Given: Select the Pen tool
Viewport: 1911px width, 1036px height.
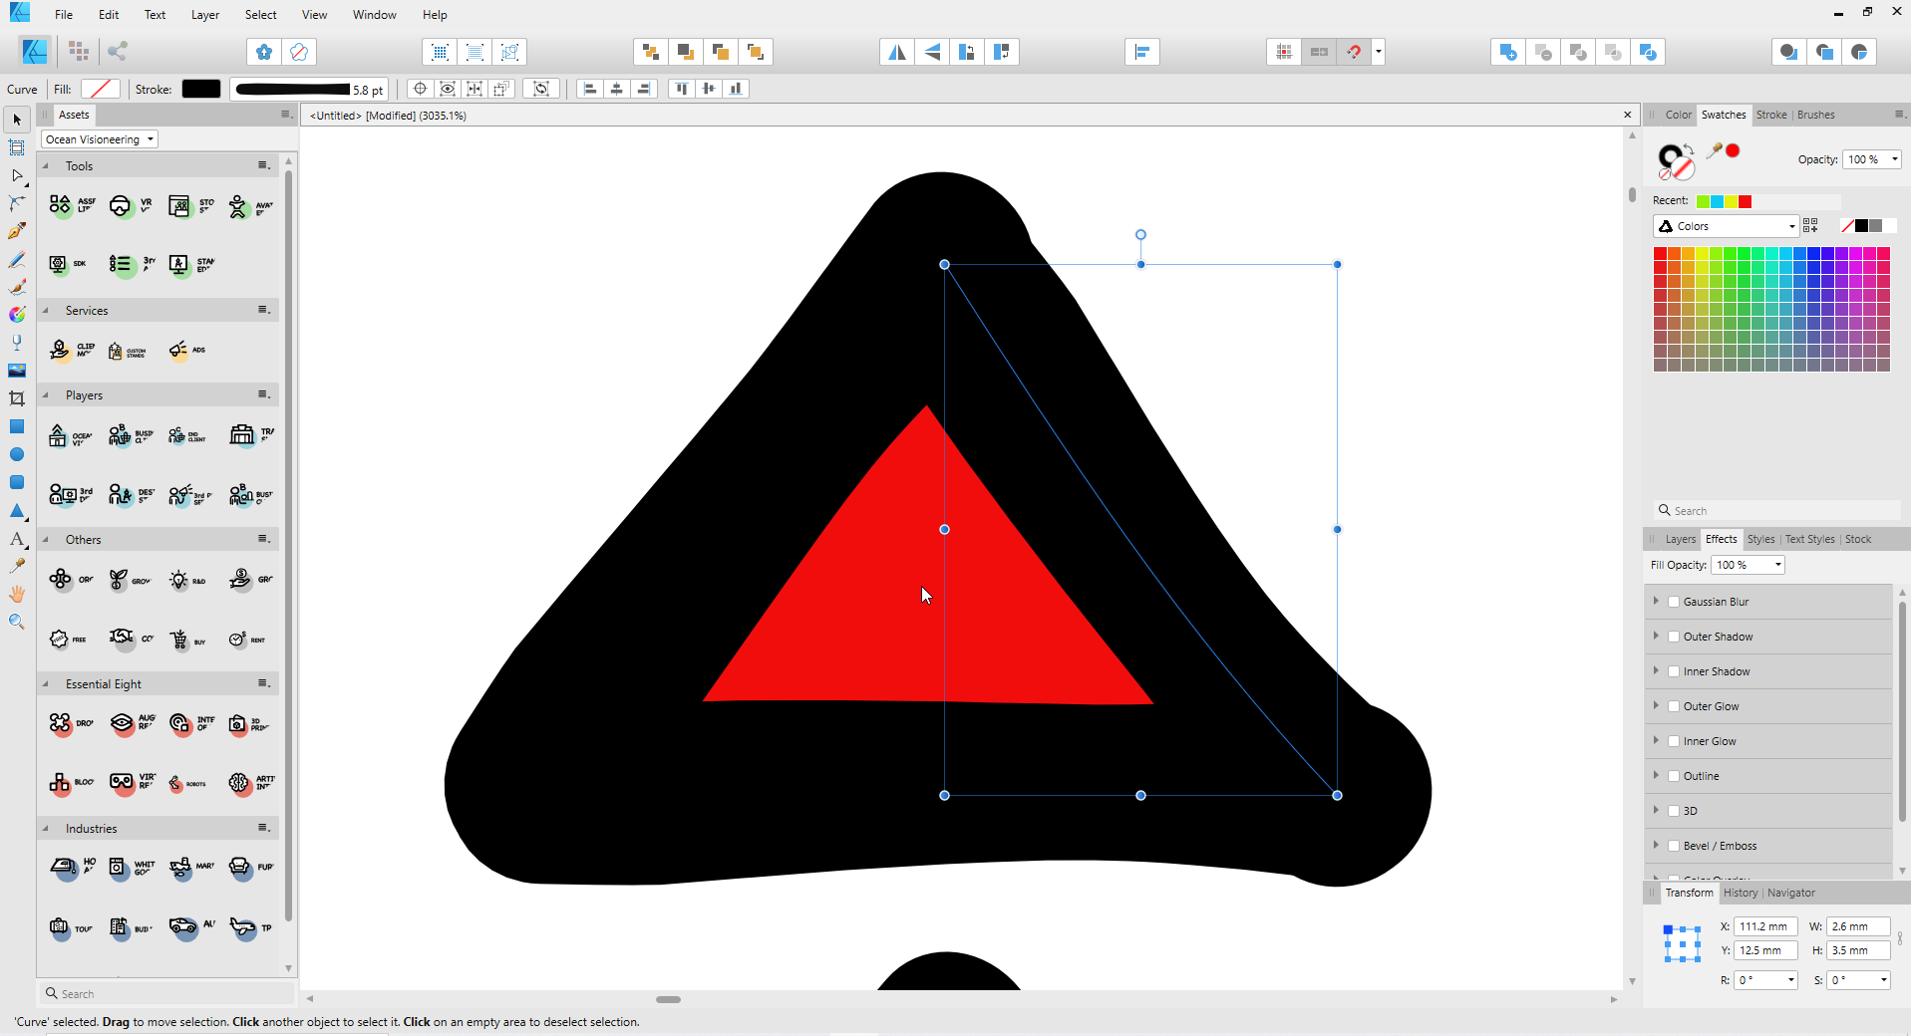Looking at the screenshot, I should 17,231.
